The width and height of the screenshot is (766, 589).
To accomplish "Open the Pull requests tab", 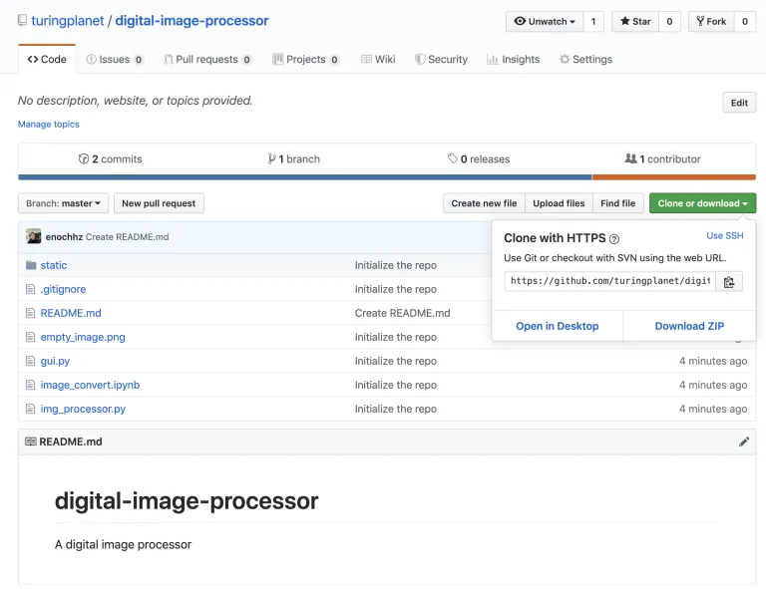I will pyautogui.click(x=207, y=60).
